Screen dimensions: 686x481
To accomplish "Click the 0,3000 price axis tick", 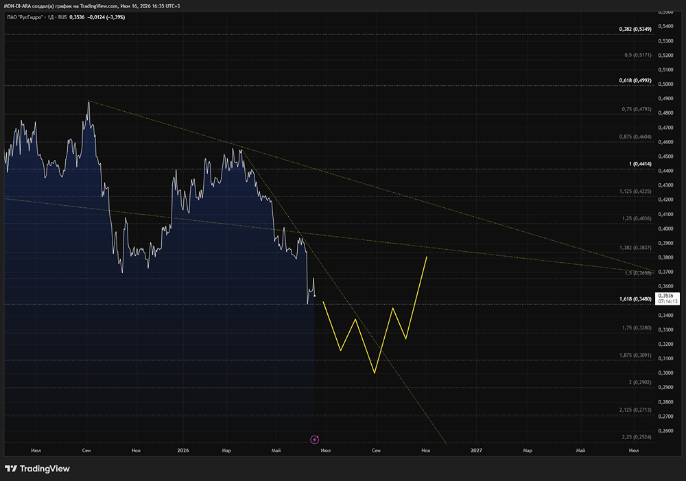I will [x=665, y=373].
